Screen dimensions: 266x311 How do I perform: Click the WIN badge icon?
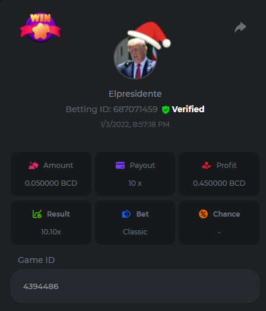pos(40,27)
